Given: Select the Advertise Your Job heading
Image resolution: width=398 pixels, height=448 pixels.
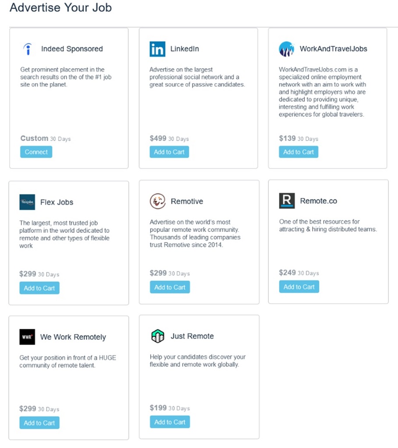Looking at the screenshot, I should 60,8.
